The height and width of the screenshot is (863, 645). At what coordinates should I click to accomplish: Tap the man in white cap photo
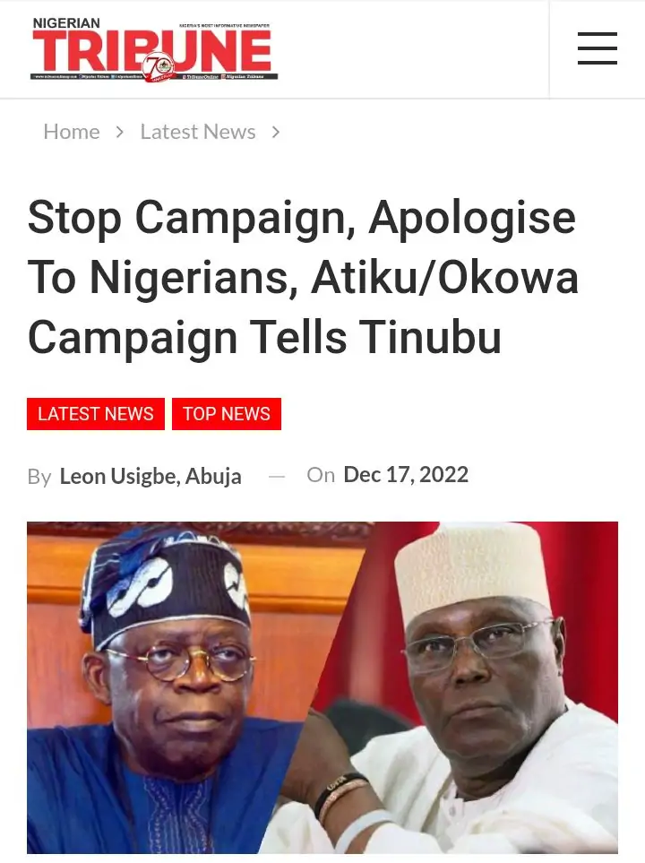485,688
